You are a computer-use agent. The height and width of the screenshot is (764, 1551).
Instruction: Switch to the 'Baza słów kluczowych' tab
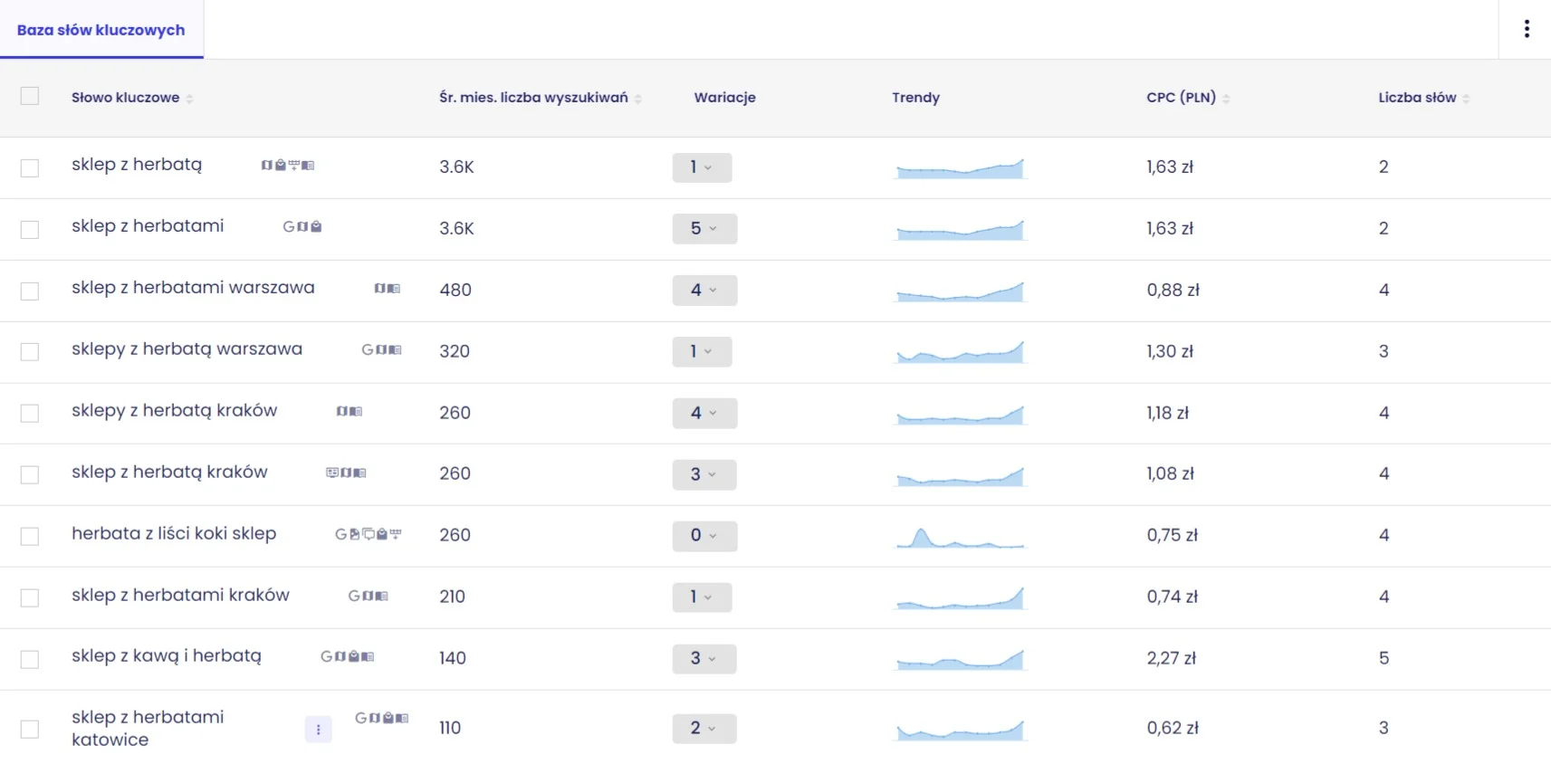101,30
